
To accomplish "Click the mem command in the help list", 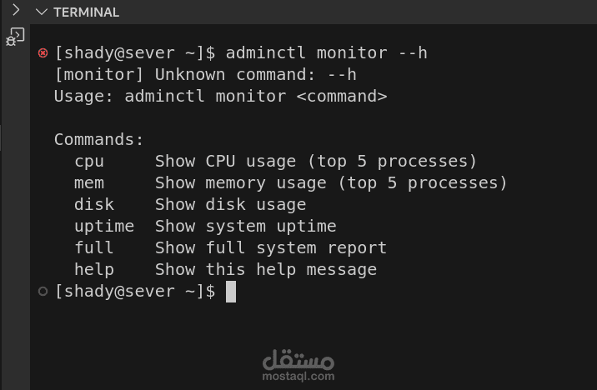I will (x=89, y=183).
